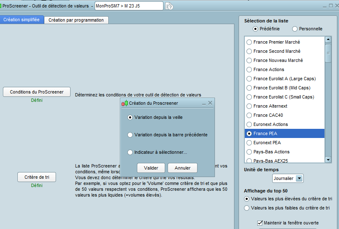Confirm with the Valider button
Screen dimensions: 339x229
pos(151,168)
